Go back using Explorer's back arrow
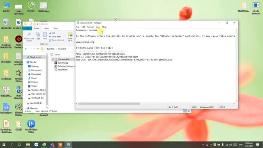 (26, 49)
